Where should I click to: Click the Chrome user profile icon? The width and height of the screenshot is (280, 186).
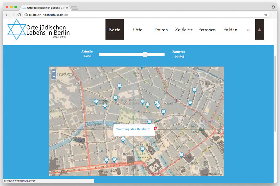tap(273, 7)
